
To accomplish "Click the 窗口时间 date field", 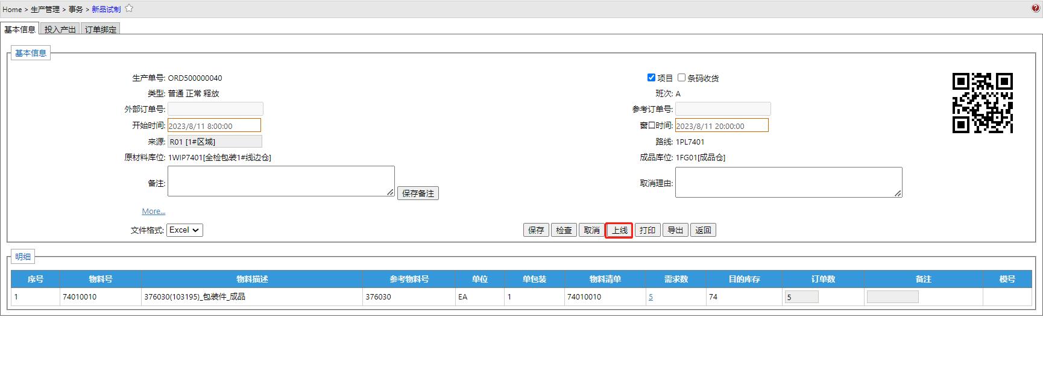I will coord(722,125).
